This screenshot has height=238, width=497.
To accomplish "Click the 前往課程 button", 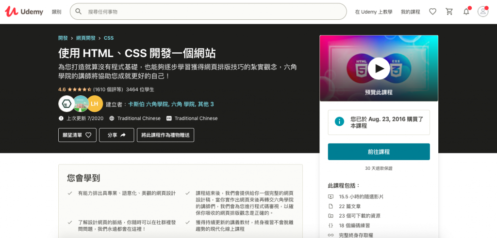I will 379,152.
